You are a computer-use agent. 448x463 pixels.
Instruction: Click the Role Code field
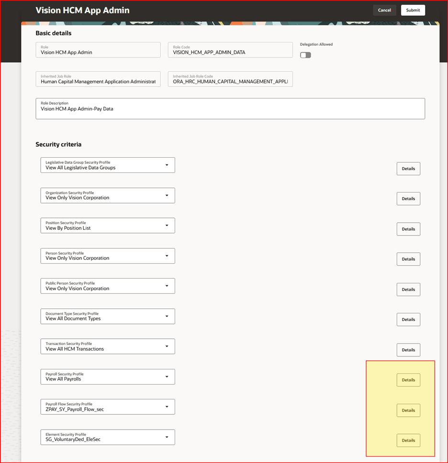pos(230,50)
